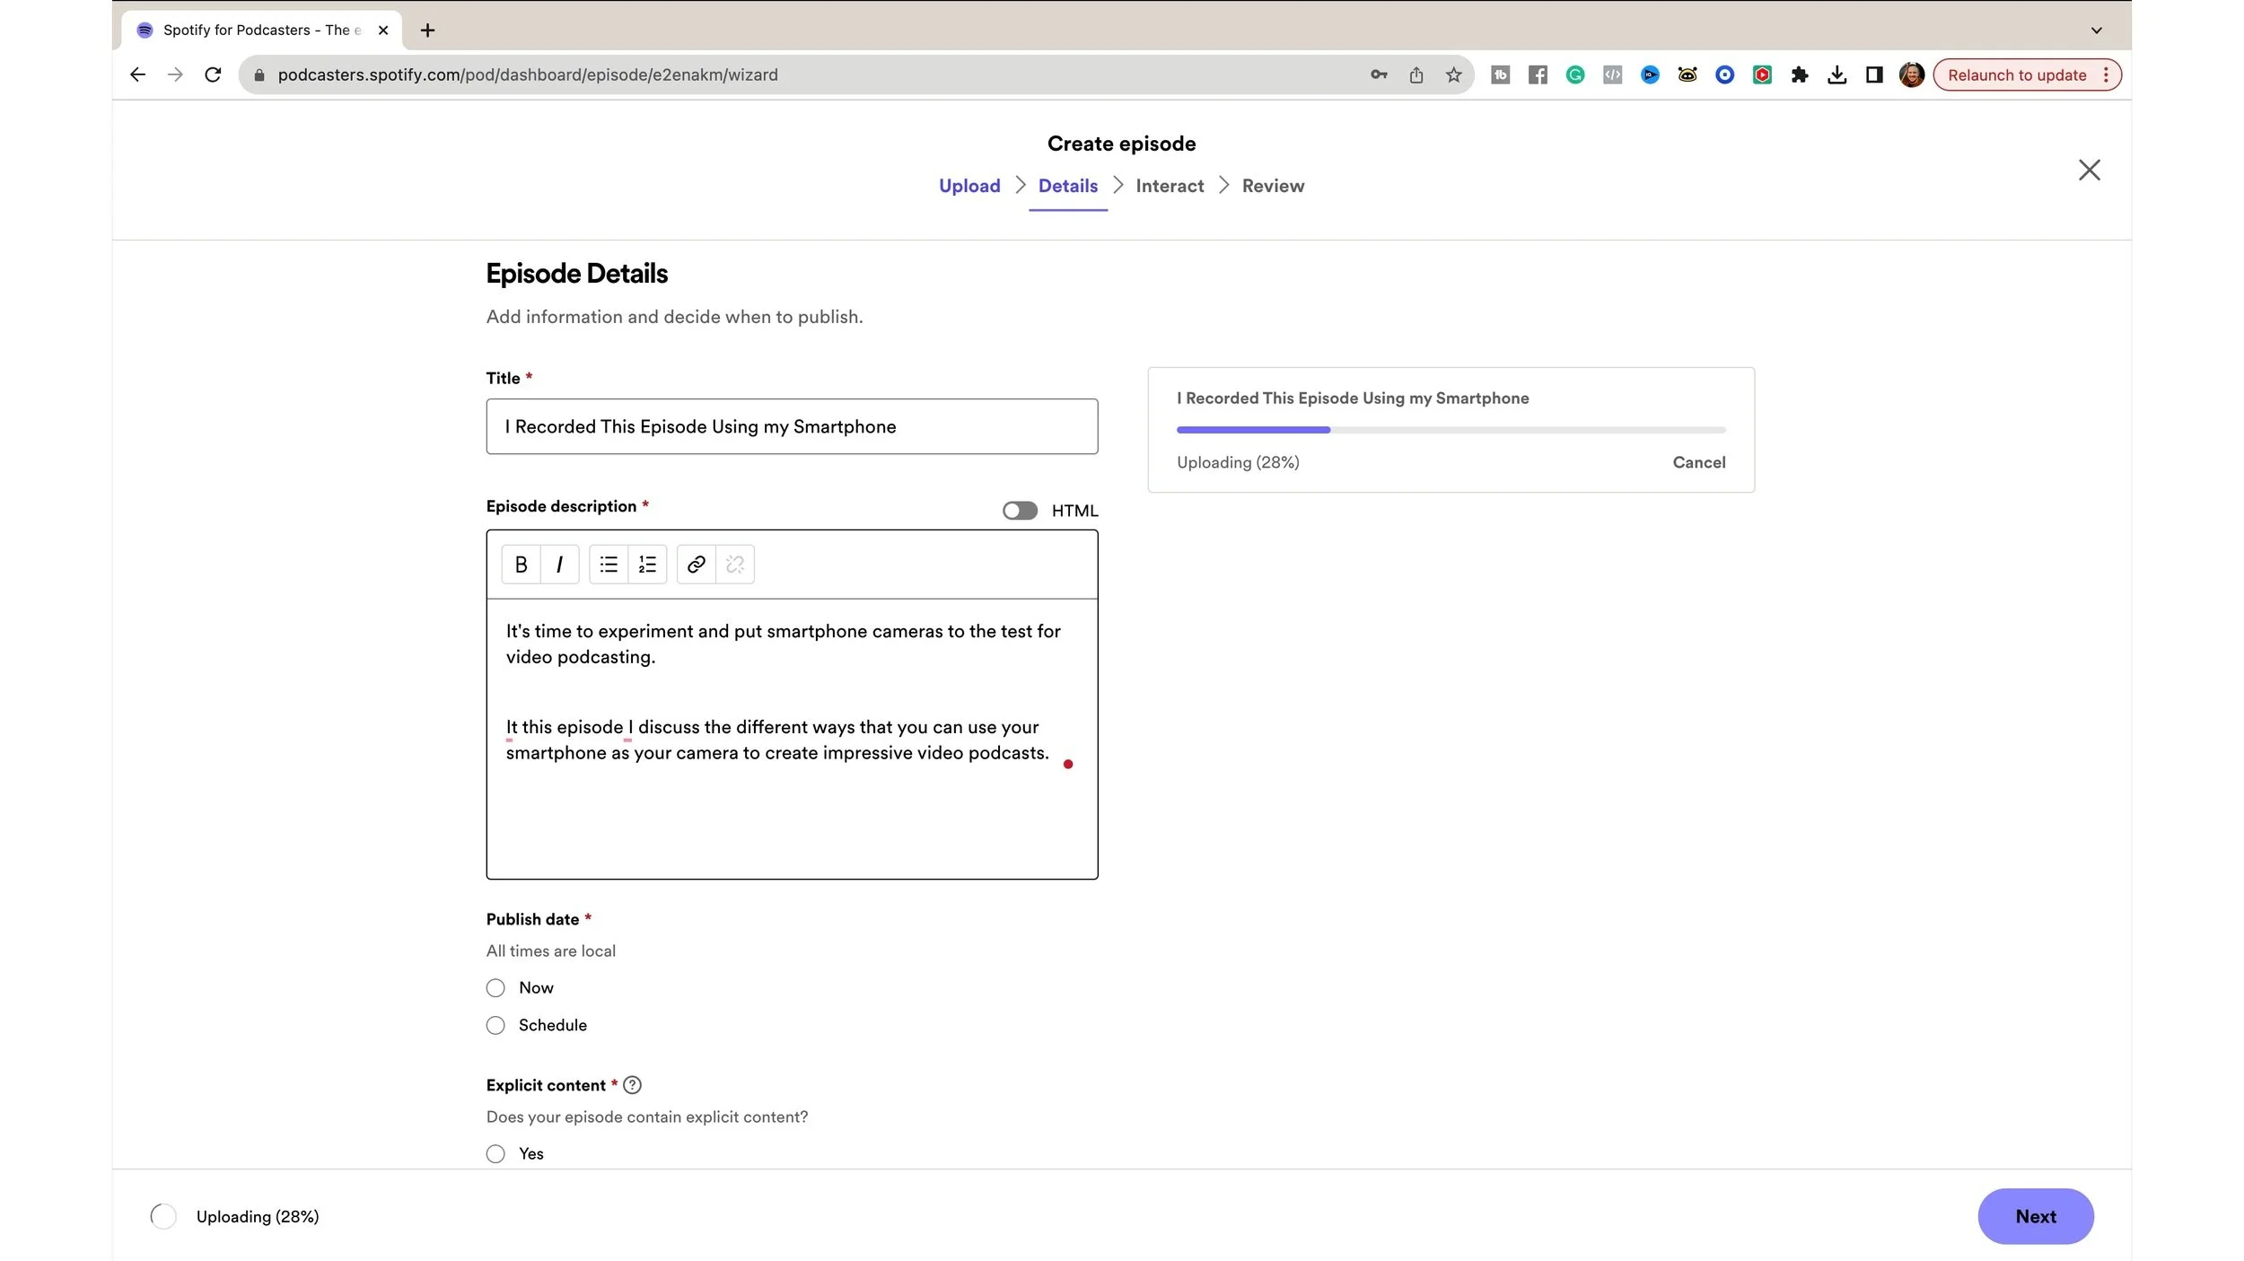Image resolution: width=2244 pixels, height=1261 pixels.
Task: Click the upload progress bar
Action: [1451, 430]
